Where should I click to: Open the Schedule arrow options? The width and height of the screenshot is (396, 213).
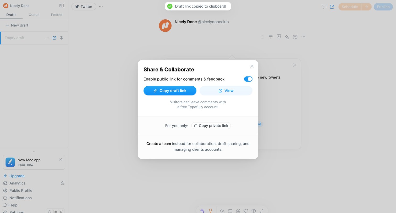366,7
